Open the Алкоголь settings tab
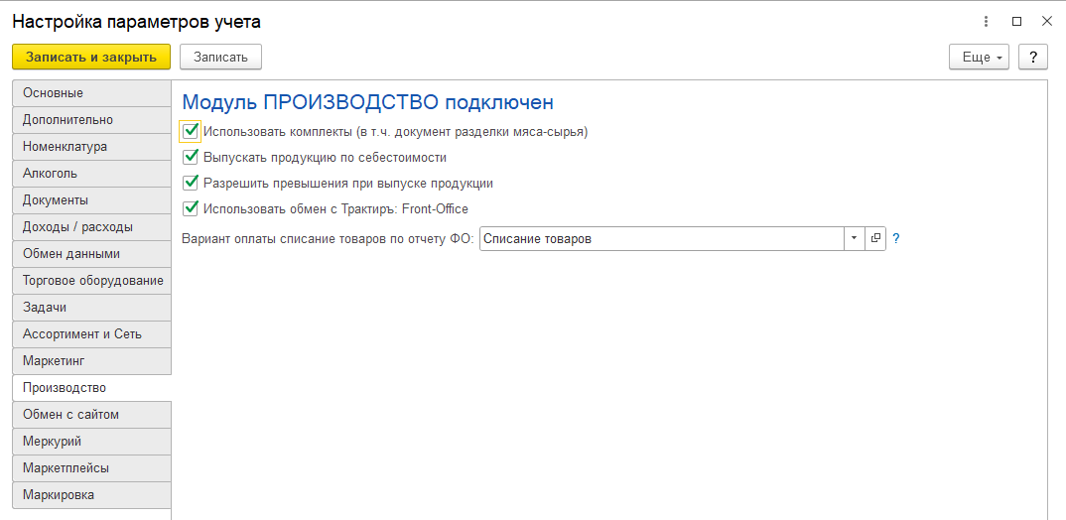Viewport: 1066px width, 520px height. [91, 174]
